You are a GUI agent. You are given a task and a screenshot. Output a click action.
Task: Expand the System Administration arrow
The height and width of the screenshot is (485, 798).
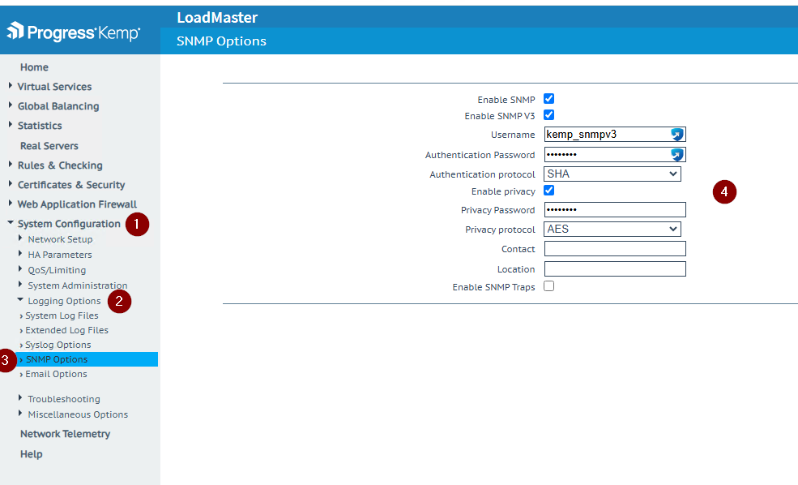(20, 285)
